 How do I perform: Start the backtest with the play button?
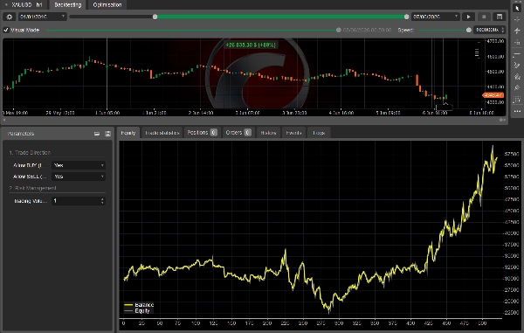[468, 17]
